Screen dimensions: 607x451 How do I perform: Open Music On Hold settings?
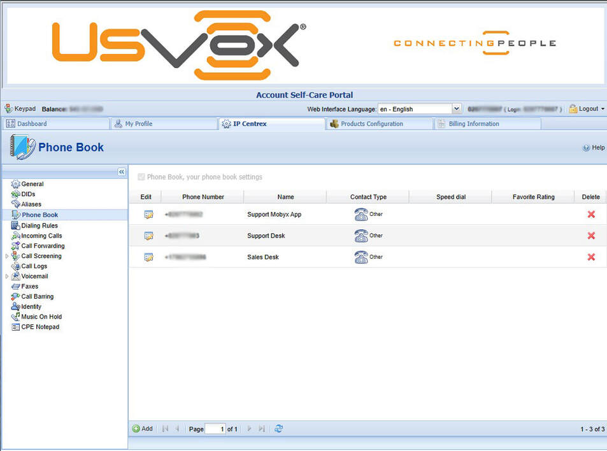pyautogui.click(x=41, y=317)
